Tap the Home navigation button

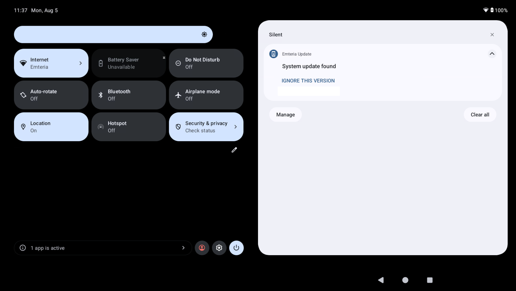(405, 280)
